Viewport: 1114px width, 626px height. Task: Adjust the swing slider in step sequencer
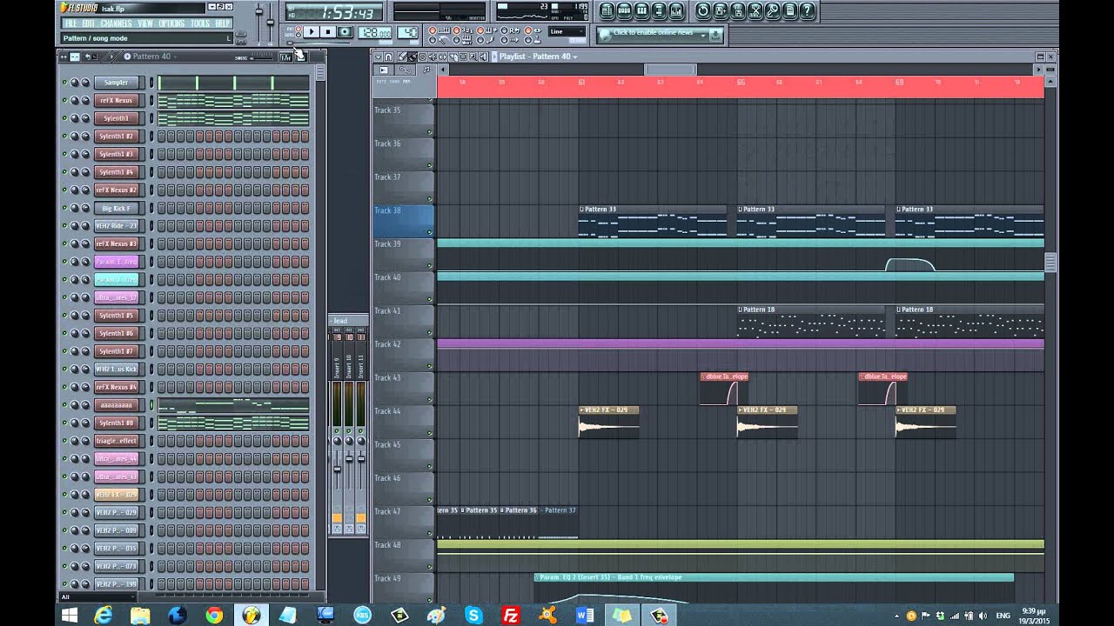click(x=261, y=57)
